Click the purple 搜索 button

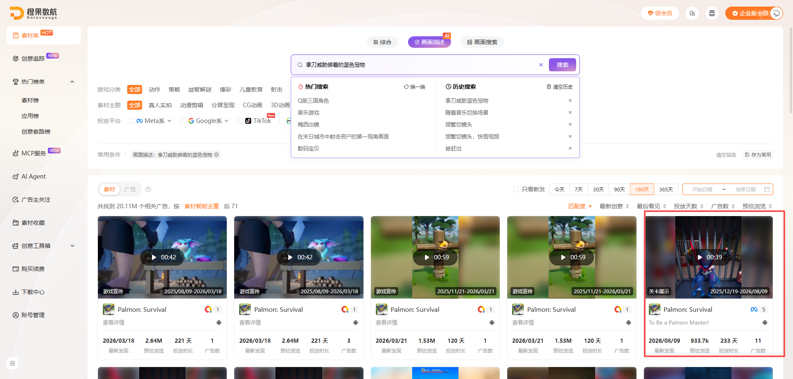[x=563, y=65]
